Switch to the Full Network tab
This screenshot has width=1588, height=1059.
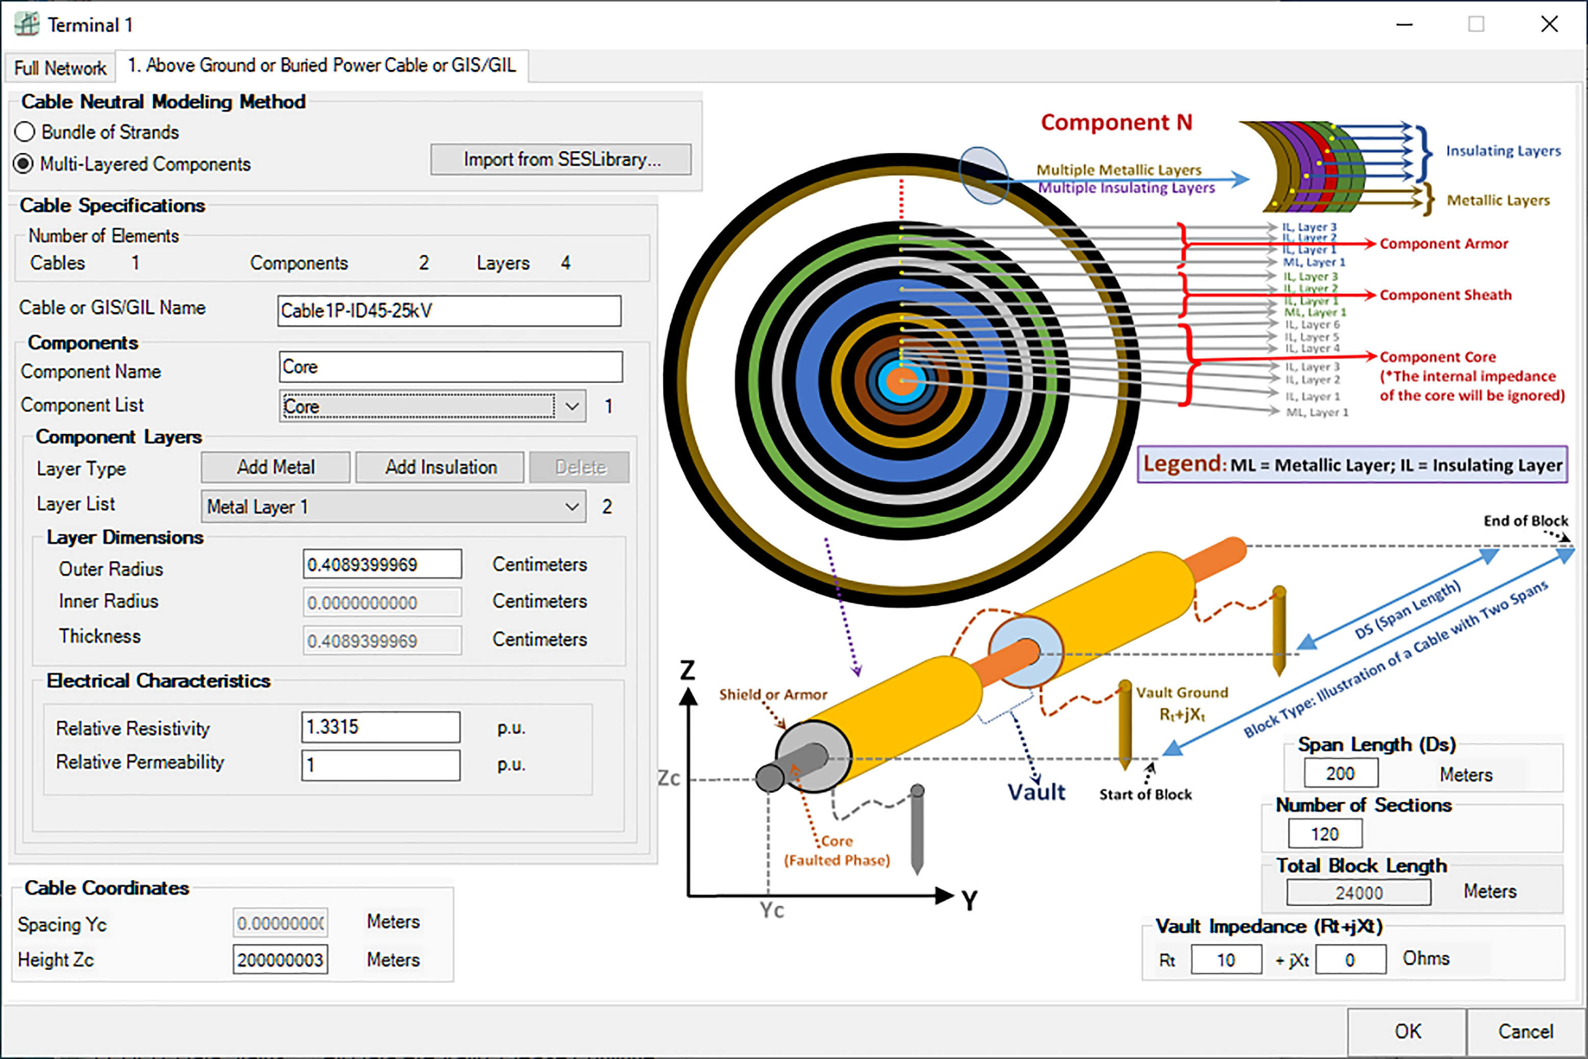click(60, 67)
